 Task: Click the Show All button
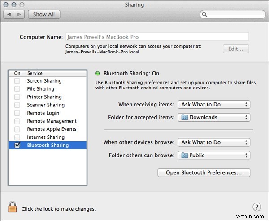44,14
